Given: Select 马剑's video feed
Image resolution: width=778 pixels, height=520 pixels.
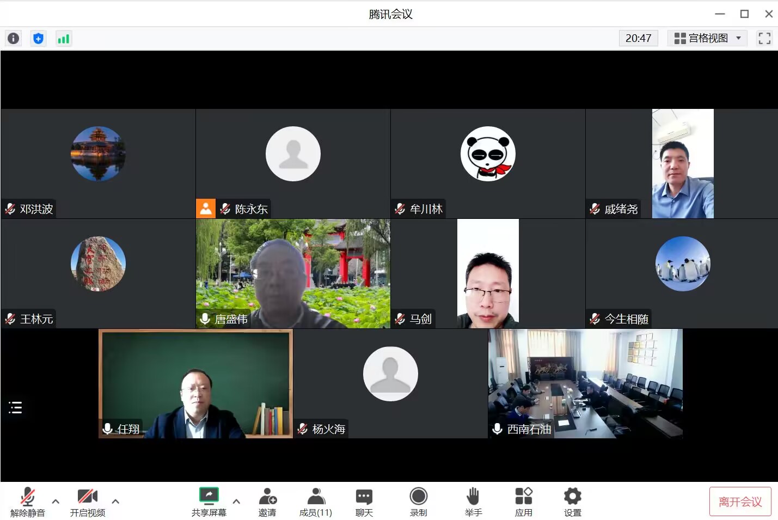Looking at the screenshot, I should pyautogui.click(x=488, y=273).
